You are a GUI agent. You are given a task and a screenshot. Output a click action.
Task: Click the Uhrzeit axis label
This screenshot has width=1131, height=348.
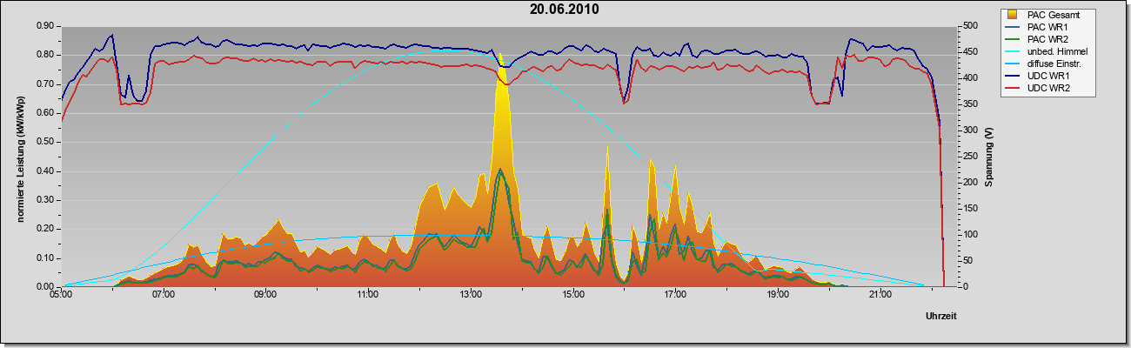coord(941,316)
